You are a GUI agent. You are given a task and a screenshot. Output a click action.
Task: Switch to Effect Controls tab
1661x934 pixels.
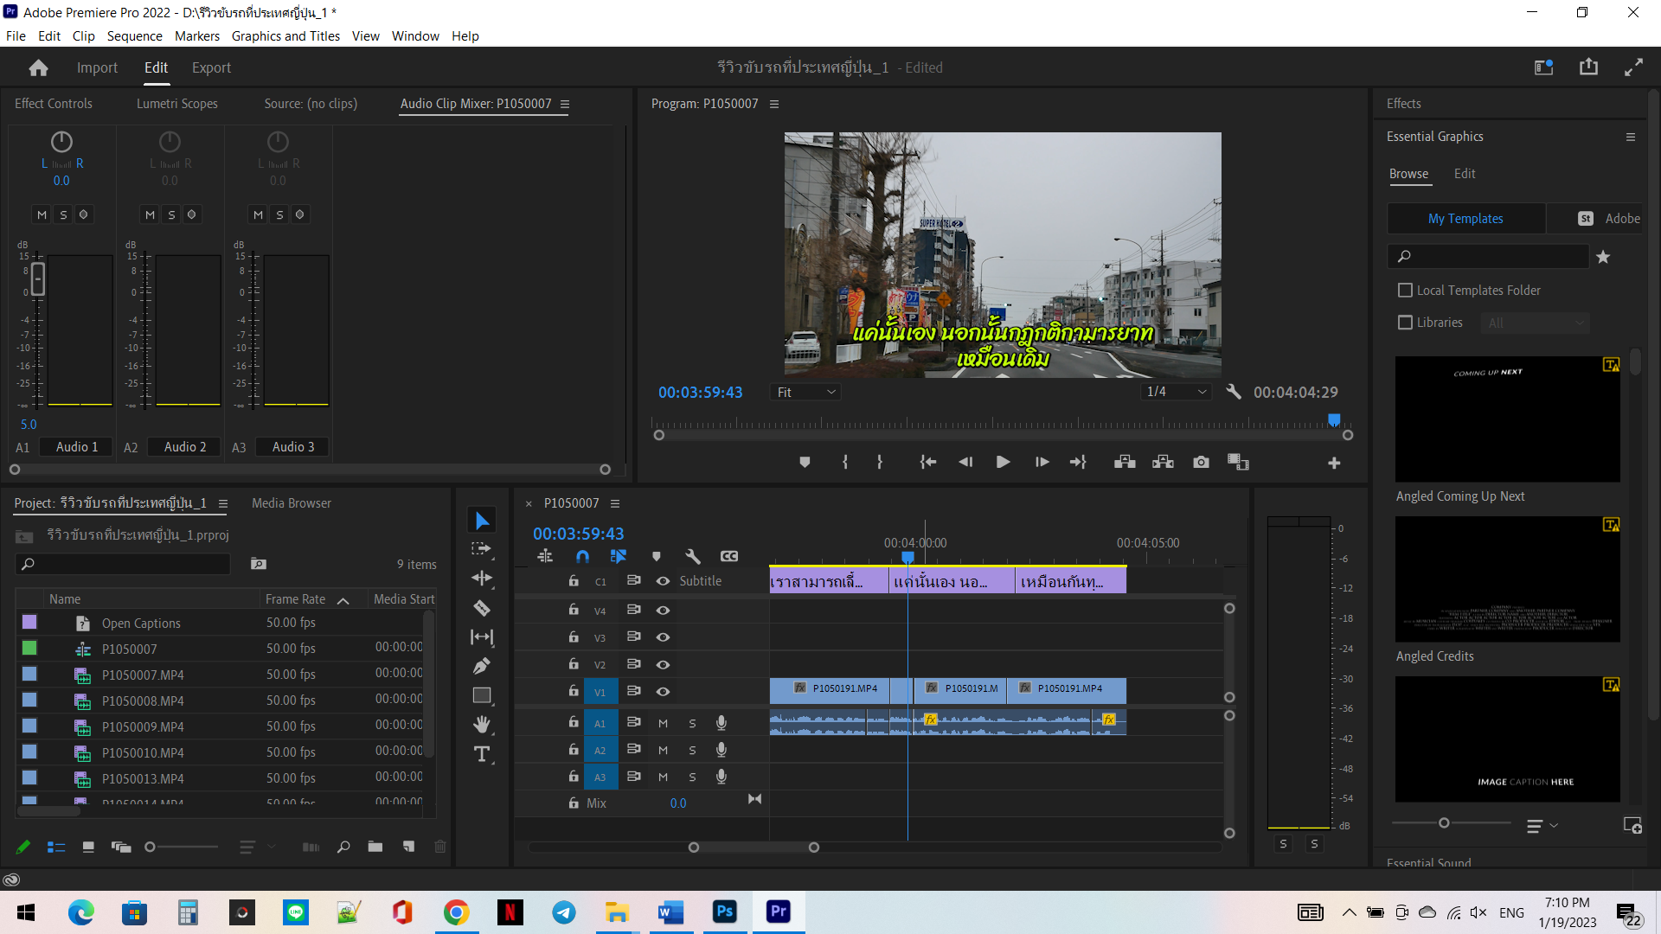(x=54, y=103)
